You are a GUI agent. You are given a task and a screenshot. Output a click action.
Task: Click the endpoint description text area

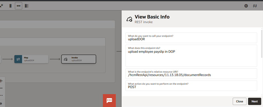click(191, 55)
